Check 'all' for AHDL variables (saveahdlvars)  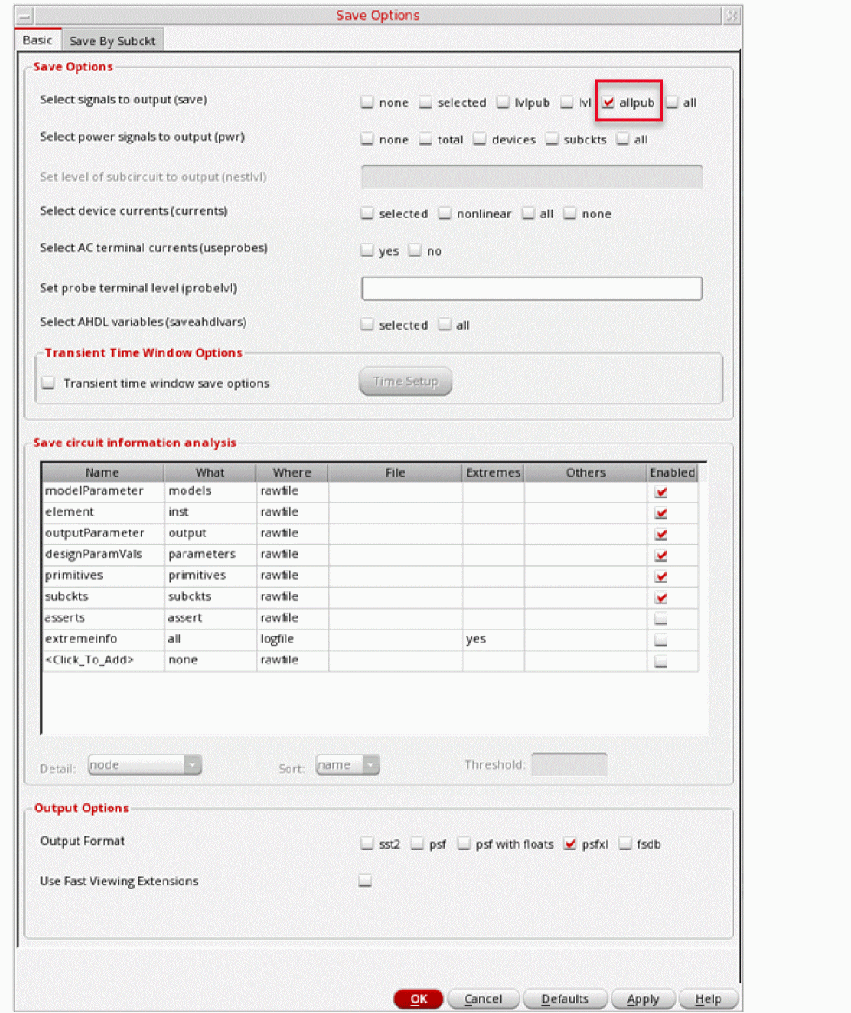pyautogui.click(x=445, y=324)
